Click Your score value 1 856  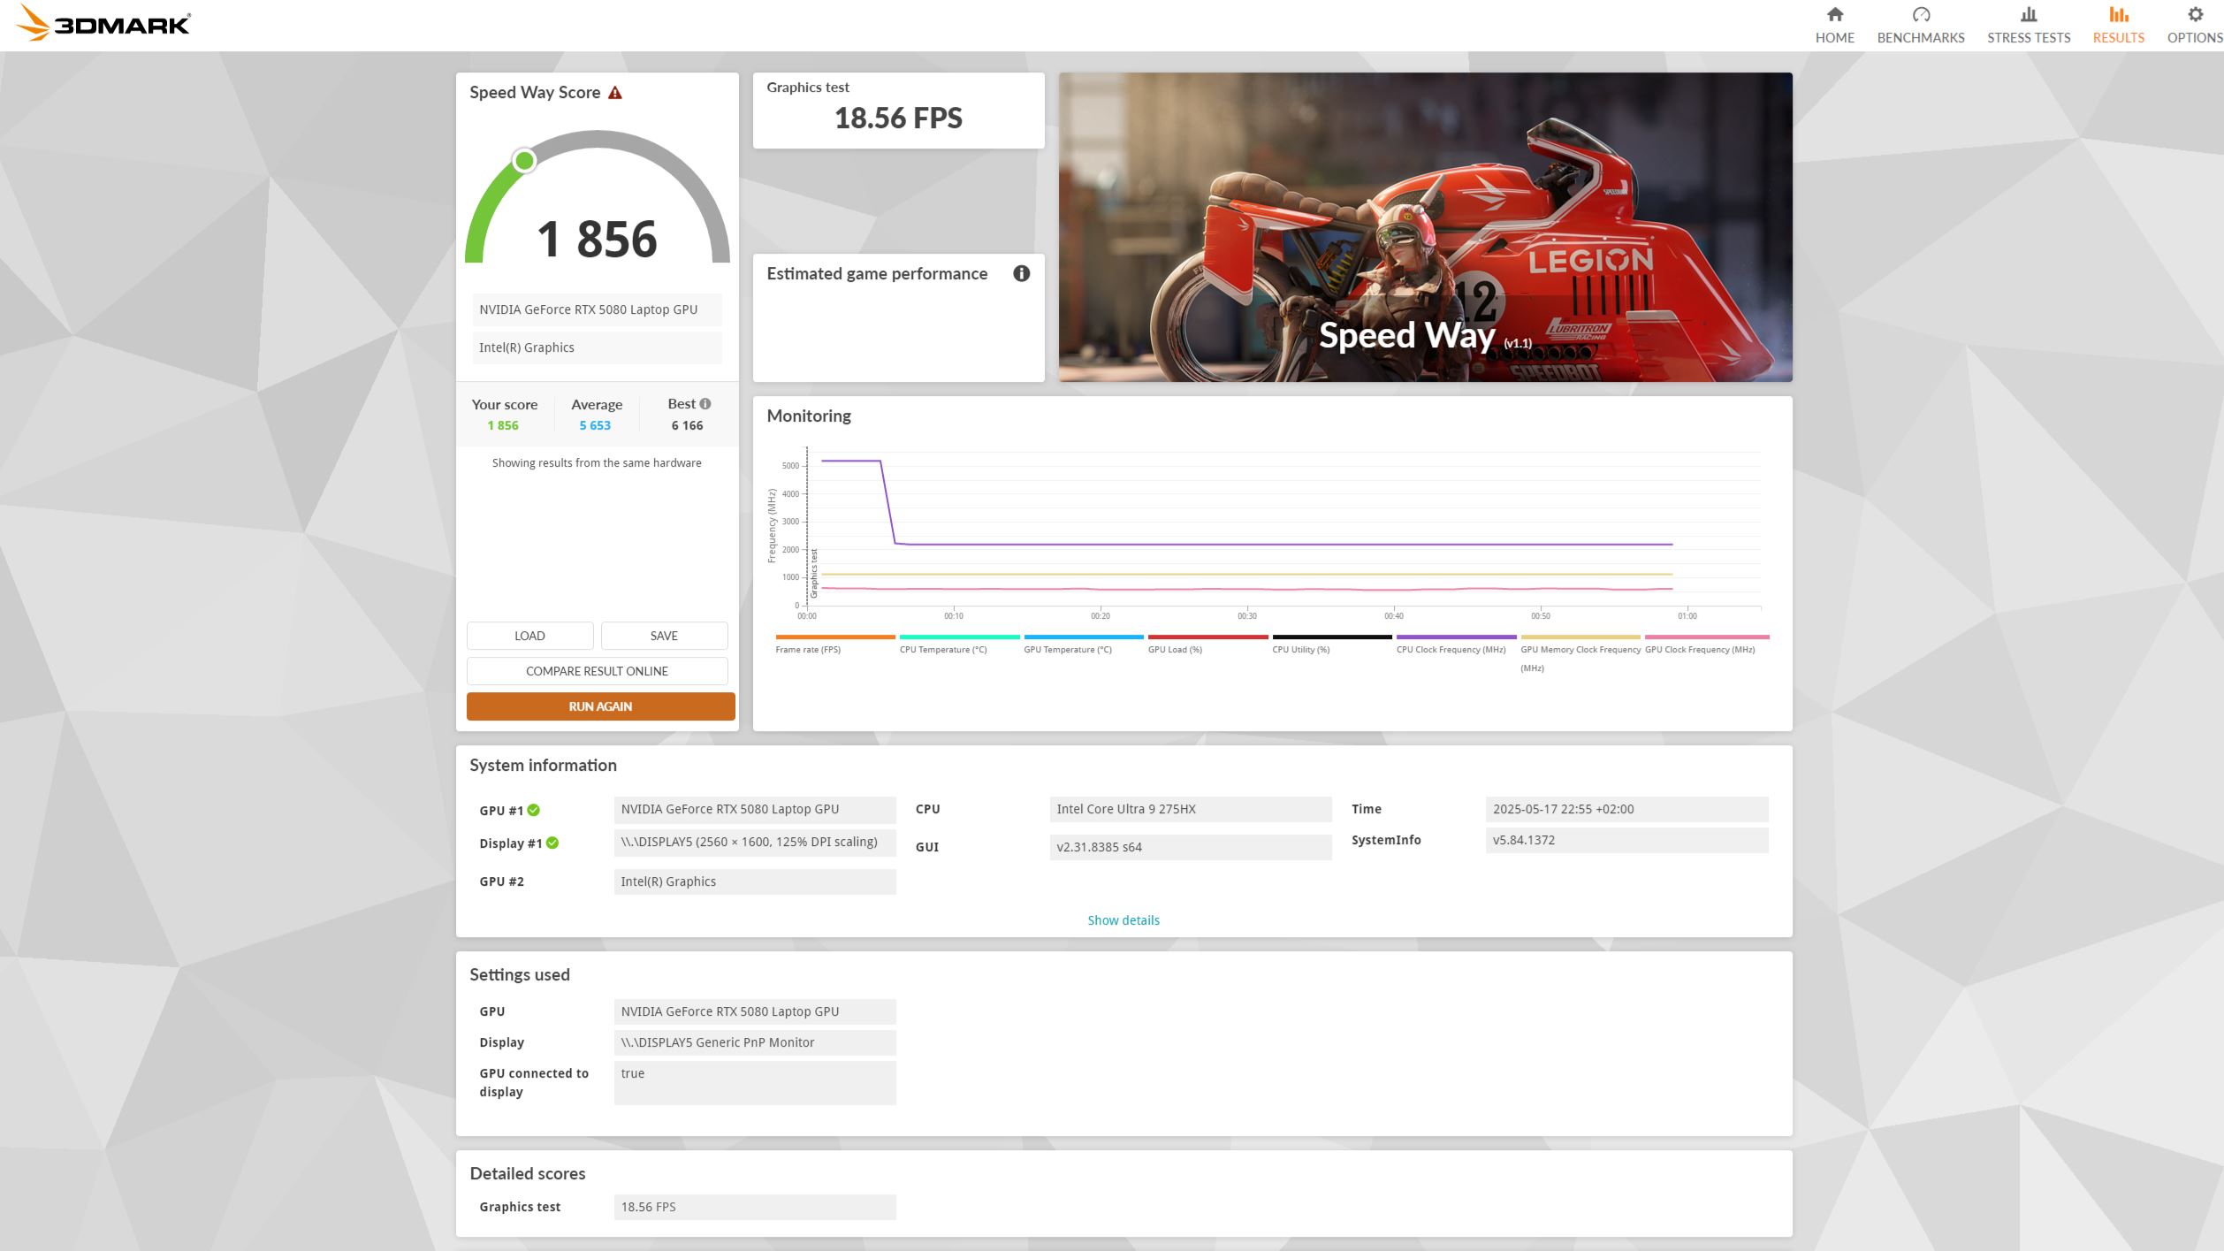point(503,425)
